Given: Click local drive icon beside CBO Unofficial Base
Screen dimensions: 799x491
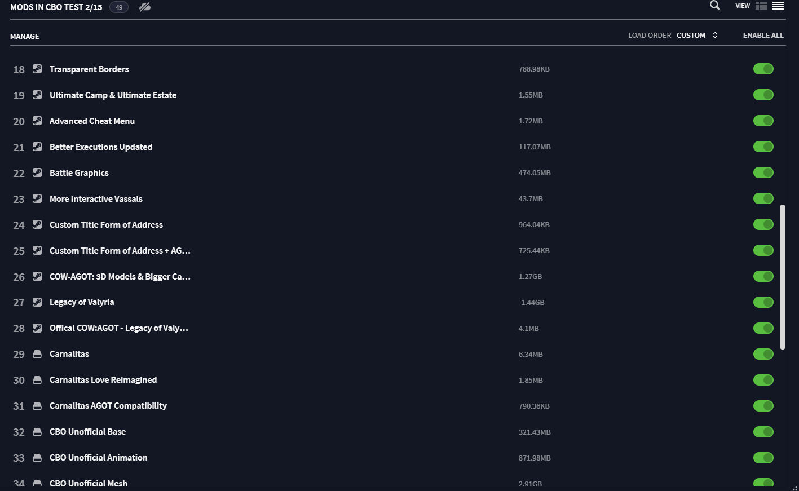Looking at the screenshot, I should coord(37,432).
